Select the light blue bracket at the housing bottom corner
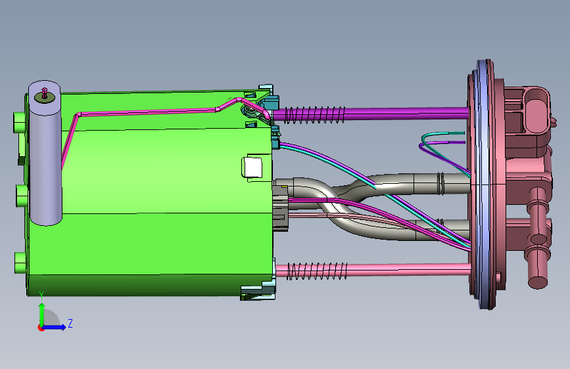Image resolution: width=570 pixels, height=369 pixels. coord(258,291)
